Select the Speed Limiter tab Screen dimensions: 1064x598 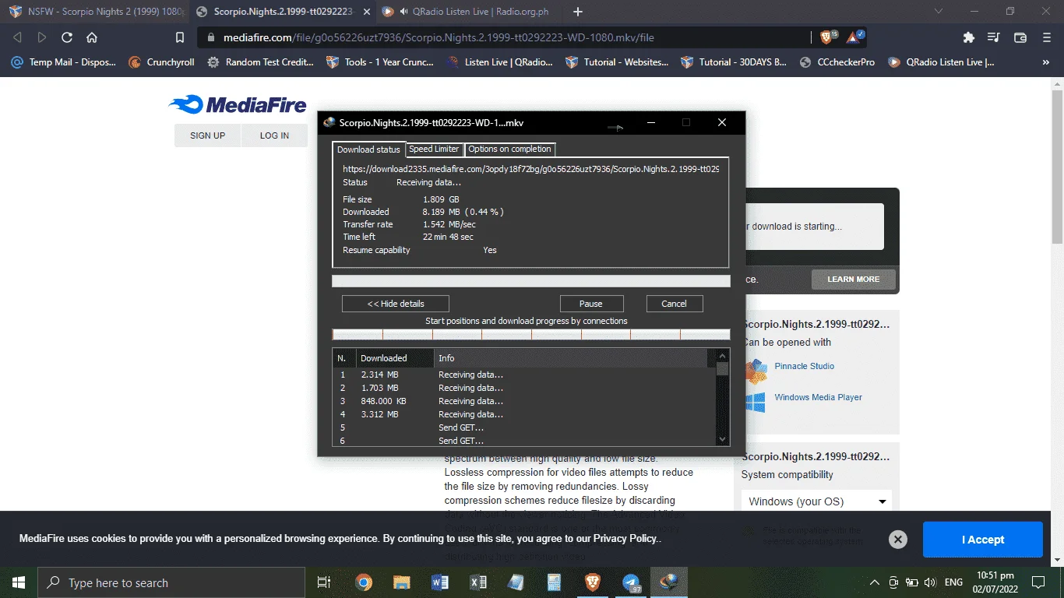click(434, 149)
